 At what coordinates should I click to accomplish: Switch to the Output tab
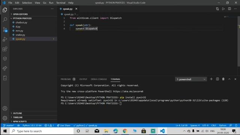pos(83,79)
